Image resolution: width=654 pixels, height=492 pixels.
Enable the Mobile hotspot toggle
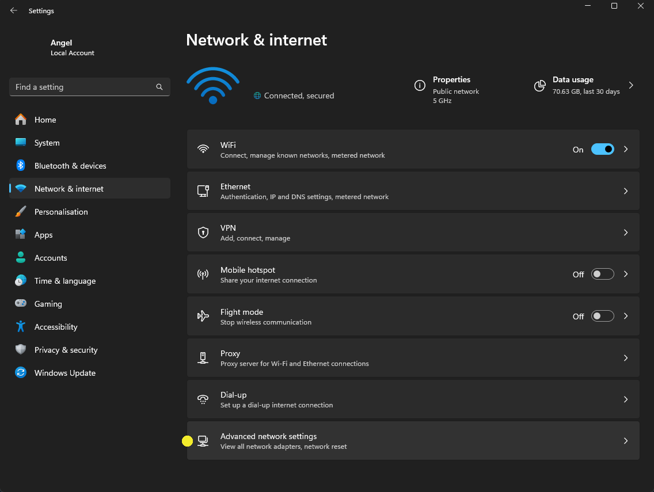click(602, 274)
